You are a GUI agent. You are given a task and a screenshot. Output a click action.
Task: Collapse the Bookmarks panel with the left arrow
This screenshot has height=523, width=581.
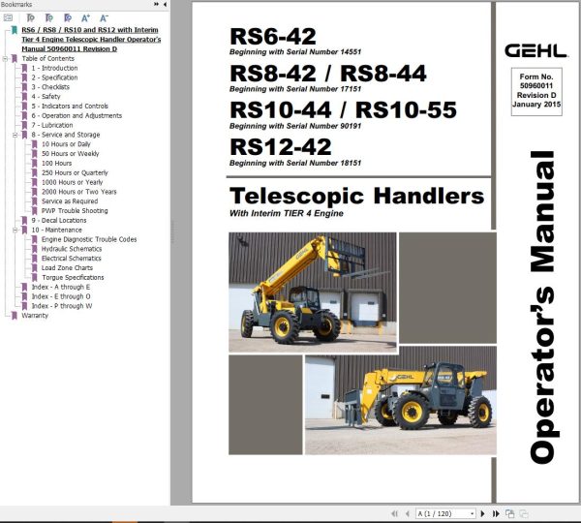coord(165,4)
